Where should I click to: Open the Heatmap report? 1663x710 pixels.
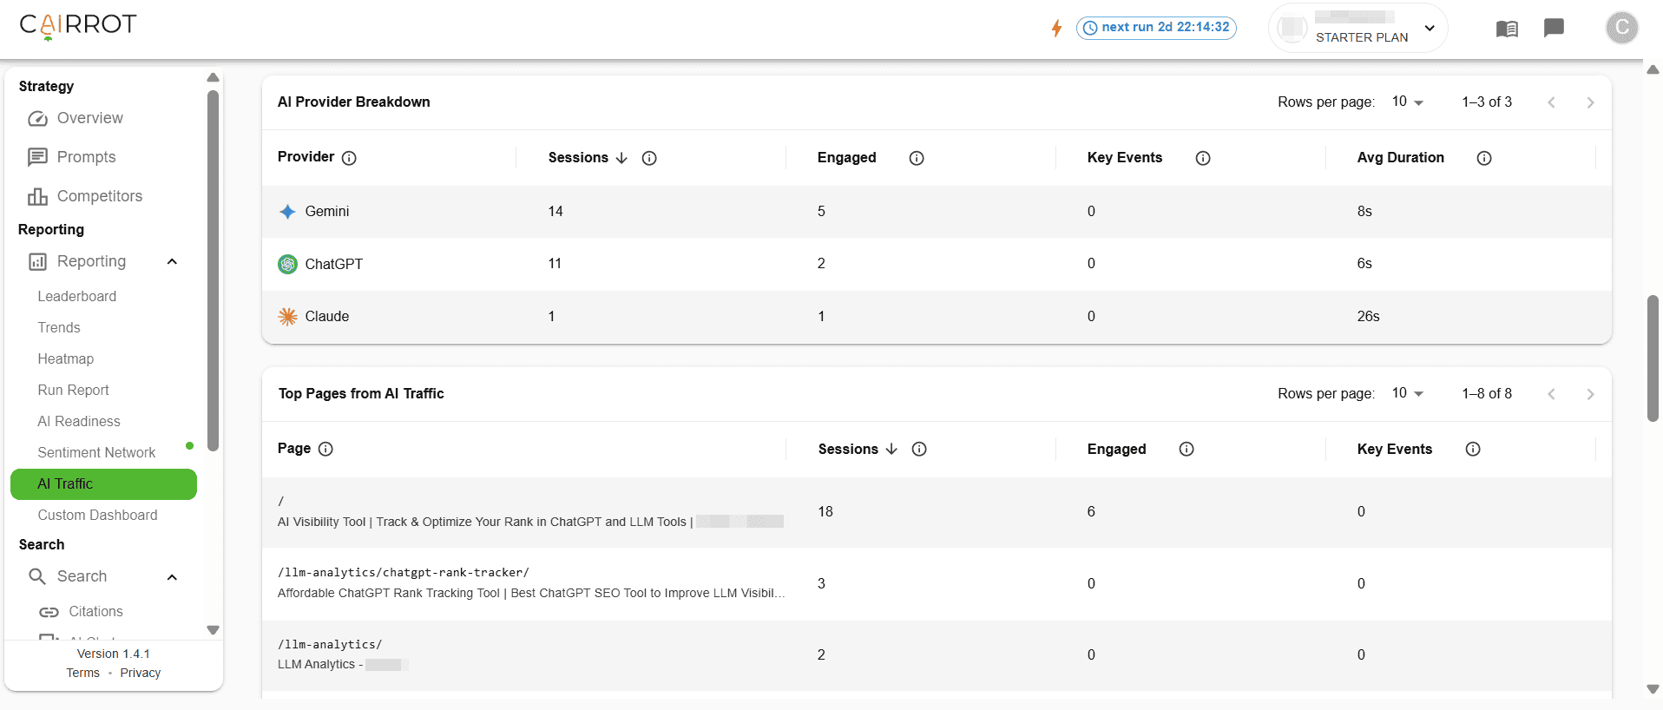click(x=66, y=359)
